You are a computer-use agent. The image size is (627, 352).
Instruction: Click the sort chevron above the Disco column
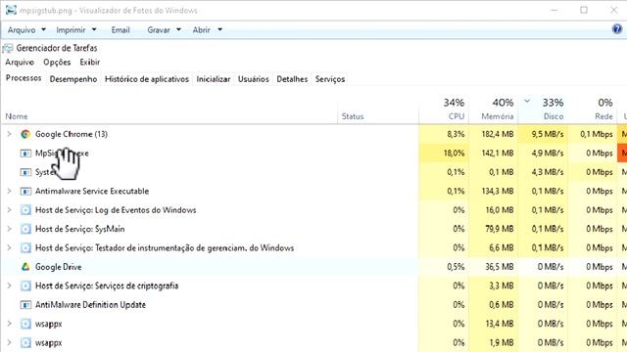527,101
